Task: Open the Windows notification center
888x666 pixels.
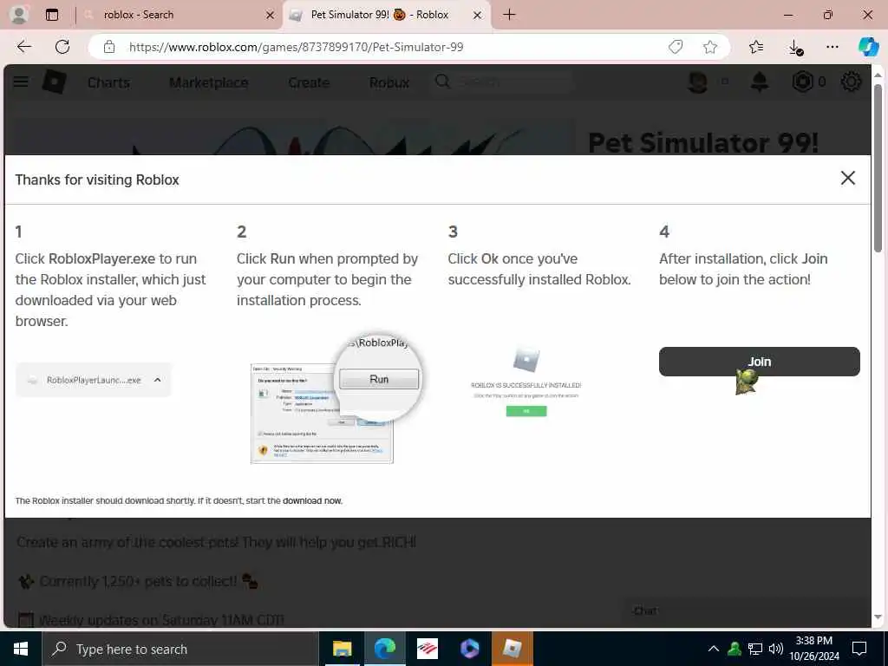Action: coord(859,649)
